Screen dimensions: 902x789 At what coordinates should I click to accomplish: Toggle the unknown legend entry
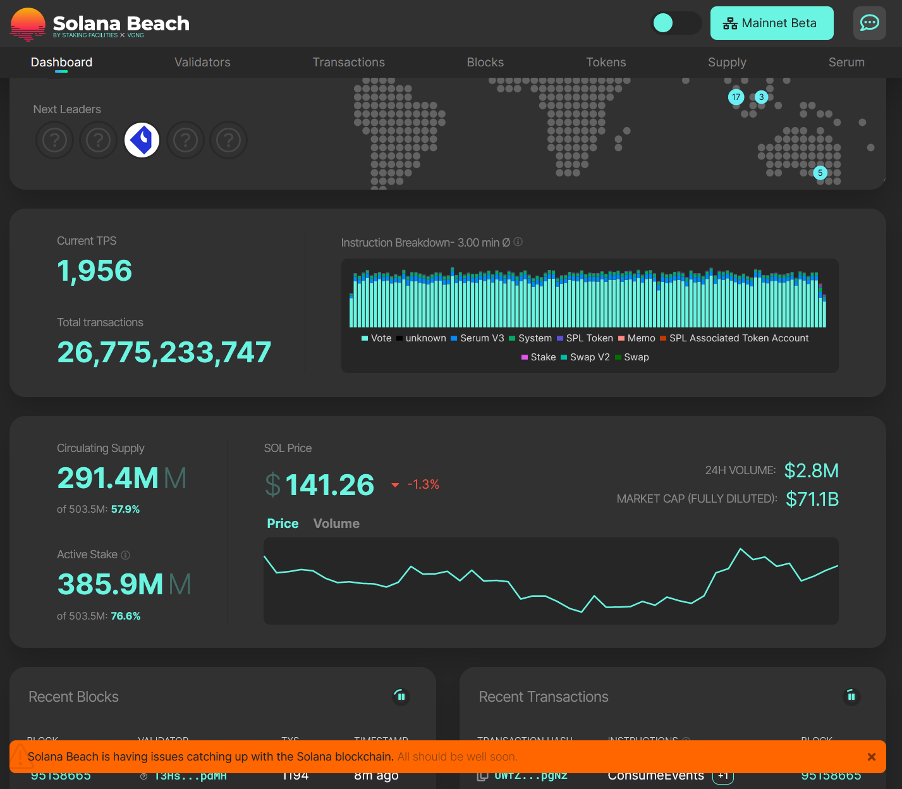click(x=421, y=338)
